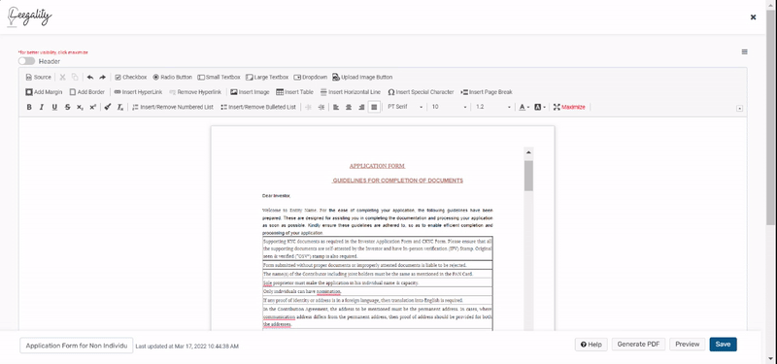Image resolution: width=777 pixels, height=364 pixels.
Task: Increase the paragraph indent
Action: tap(321, 107)
